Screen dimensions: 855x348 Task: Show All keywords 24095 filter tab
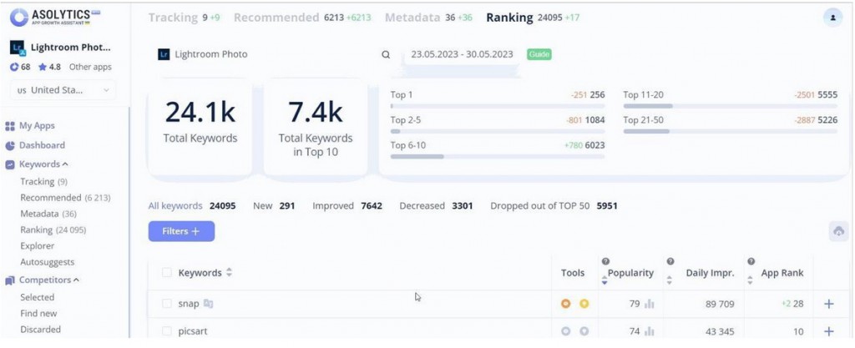pyautogui.click(x=192, y=206)
